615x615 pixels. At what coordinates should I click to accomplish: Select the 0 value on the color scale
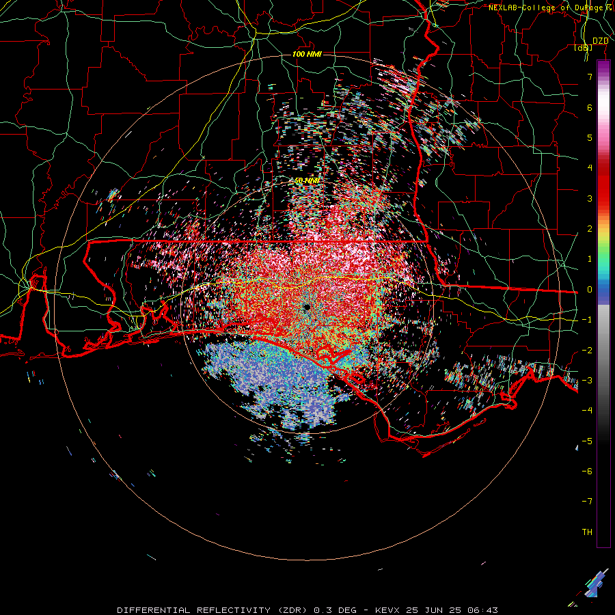coord(590,290)
